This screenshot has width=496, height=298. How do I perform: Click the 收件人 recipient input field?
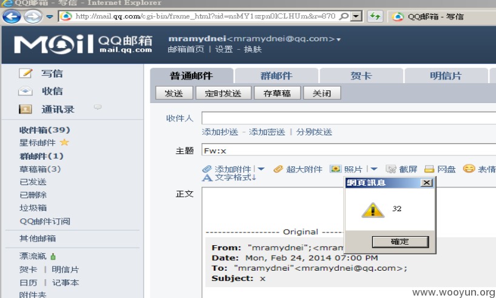(349, 118)
